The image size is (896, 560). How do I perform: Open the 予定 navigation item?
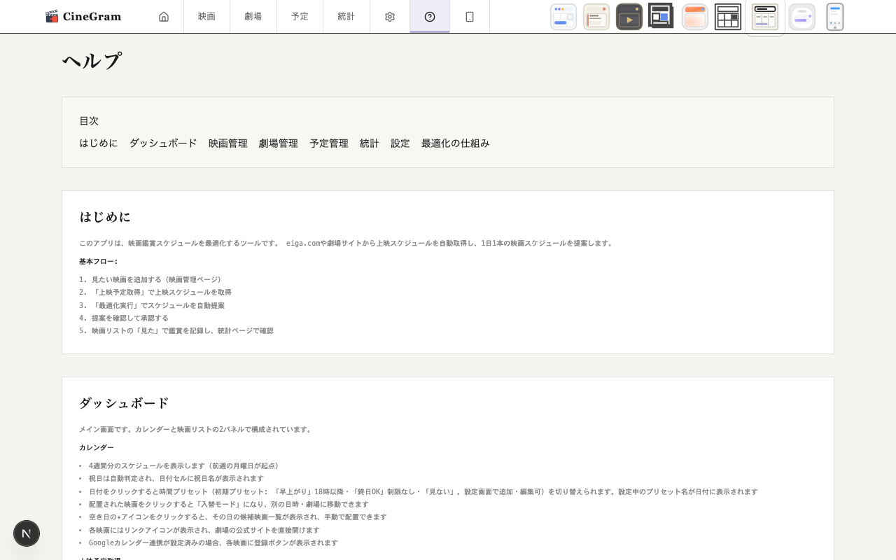pyautogui.click(x=300, y=16)
